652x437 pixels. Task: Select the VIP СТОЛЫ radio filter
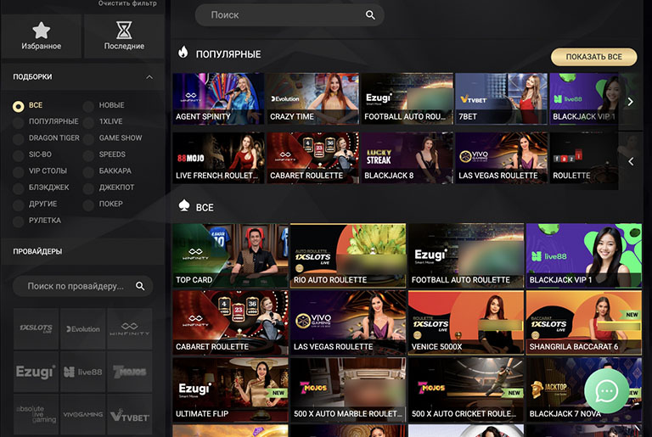click(x=19, y=171)
